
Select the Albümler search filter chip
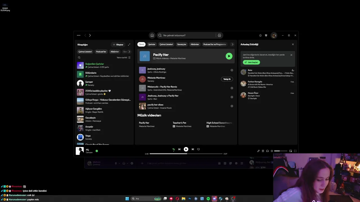[x=195, y=44]
